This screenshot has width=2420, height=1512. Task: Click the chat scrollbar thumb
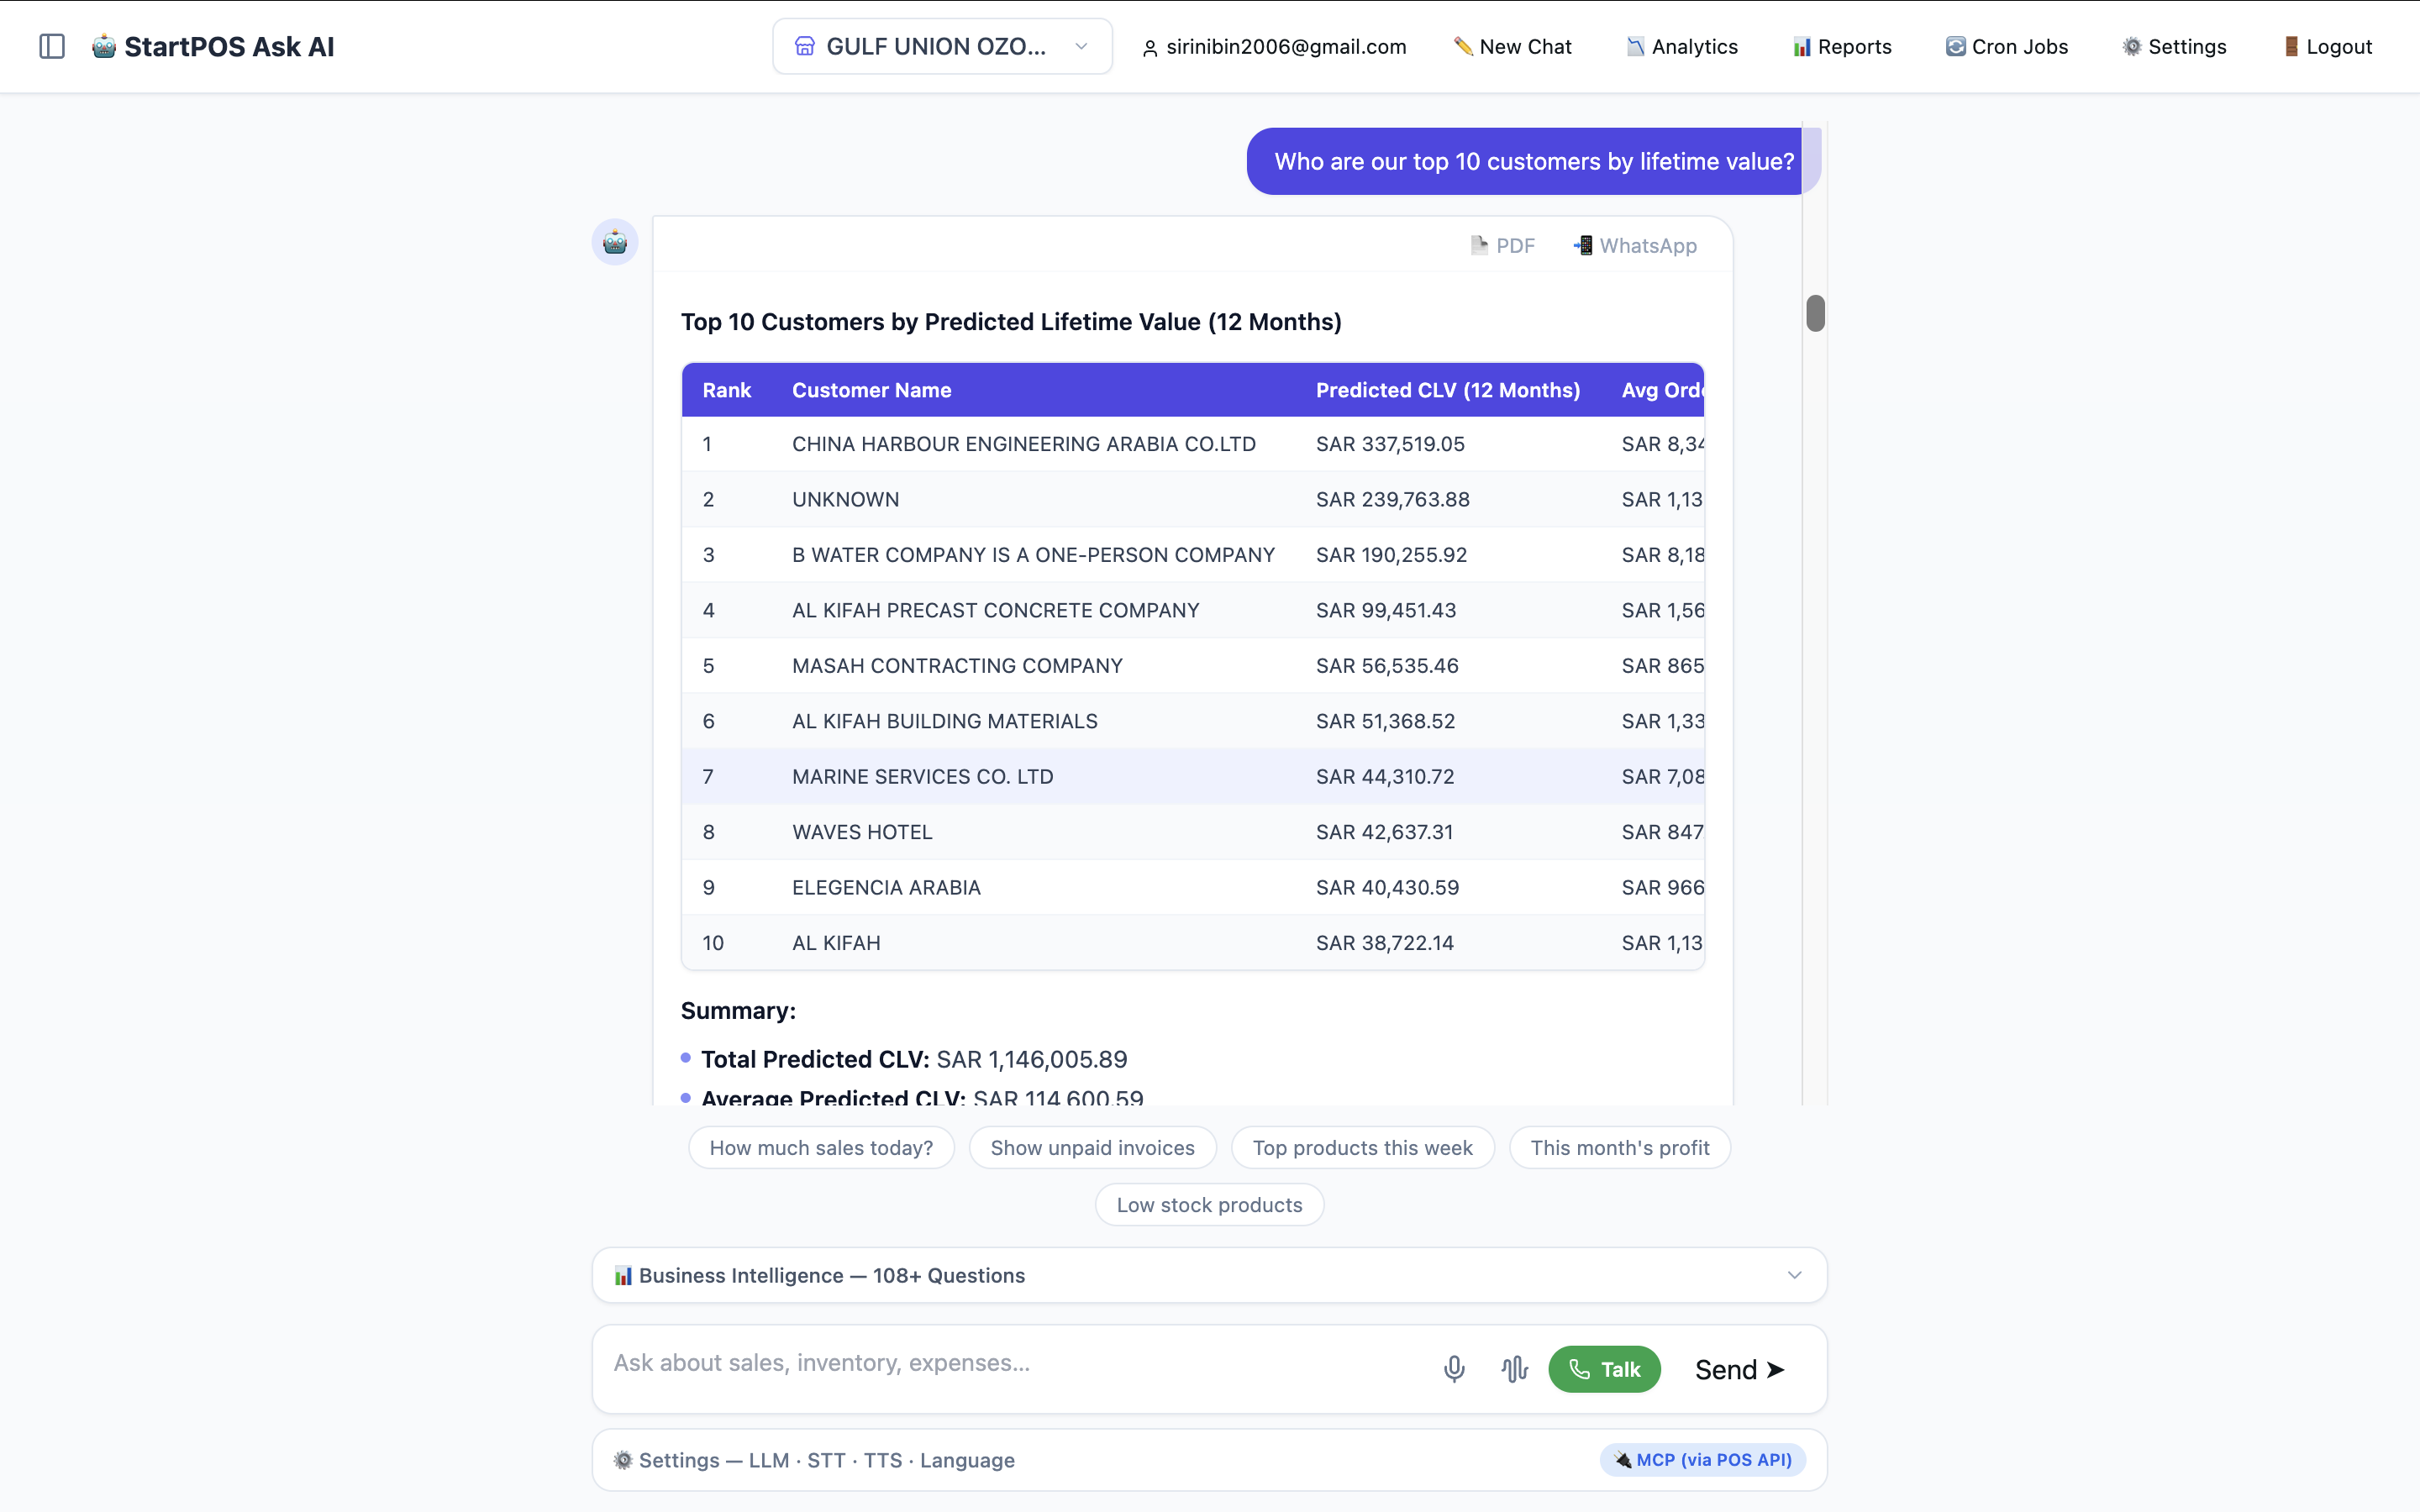coord(1815,313)
